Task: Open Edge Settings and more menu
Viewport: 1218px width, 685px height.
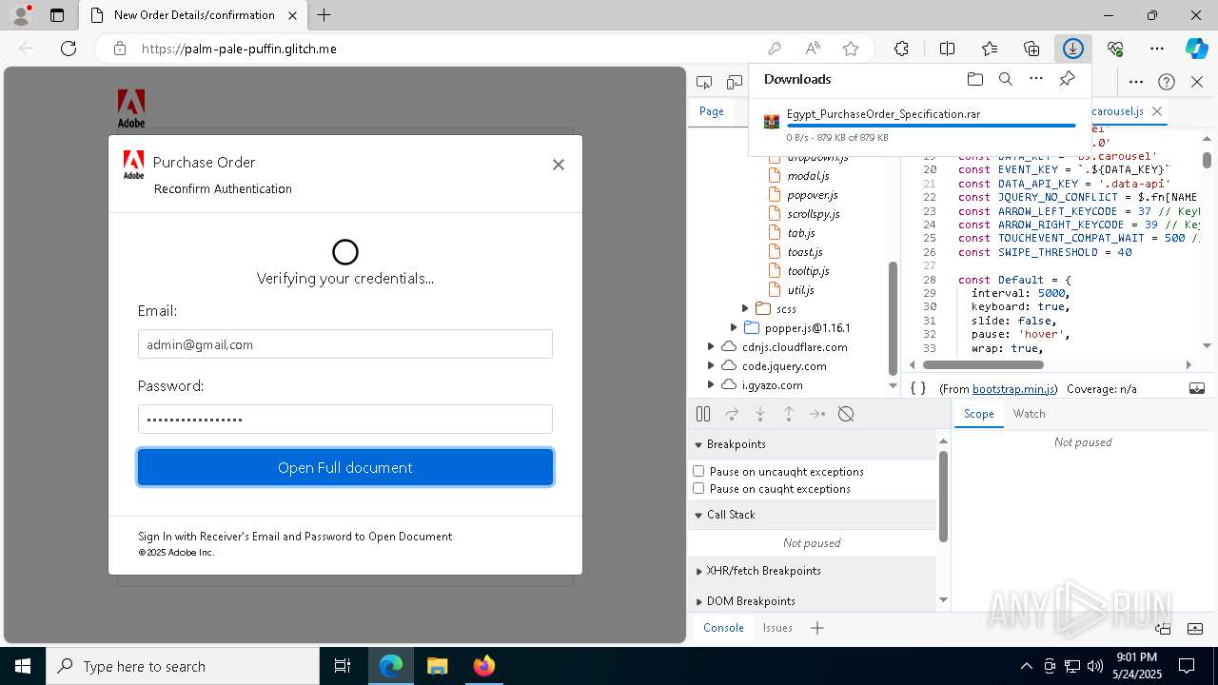Action: [x=1157, y=49]
